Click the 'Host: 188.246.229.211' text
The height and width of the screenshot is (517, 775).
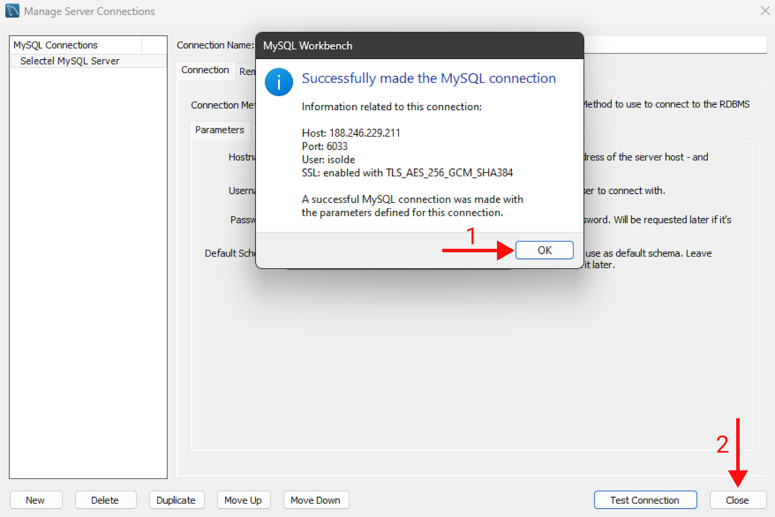351,133
